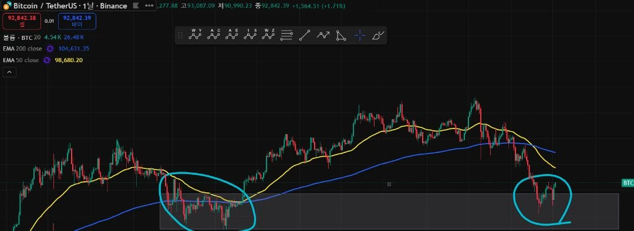This screenshot has height=231, width=634.
Task: Click the high price 93,087.09
Action: point(201,6)
